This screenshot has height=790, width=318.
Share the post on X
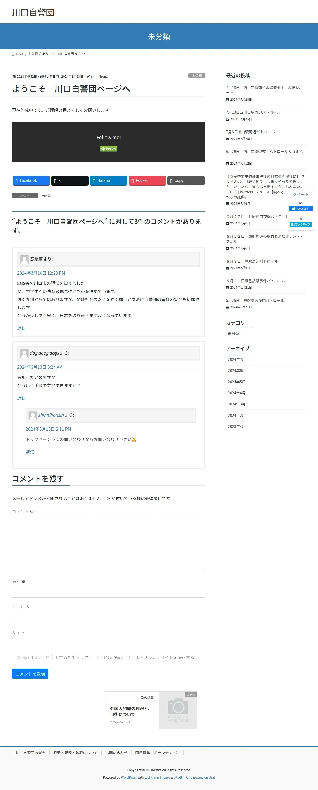70,181
